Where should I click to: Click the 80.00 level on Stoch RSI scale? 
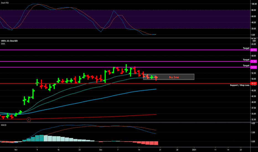pyautogui.click(x=254, y=10)
